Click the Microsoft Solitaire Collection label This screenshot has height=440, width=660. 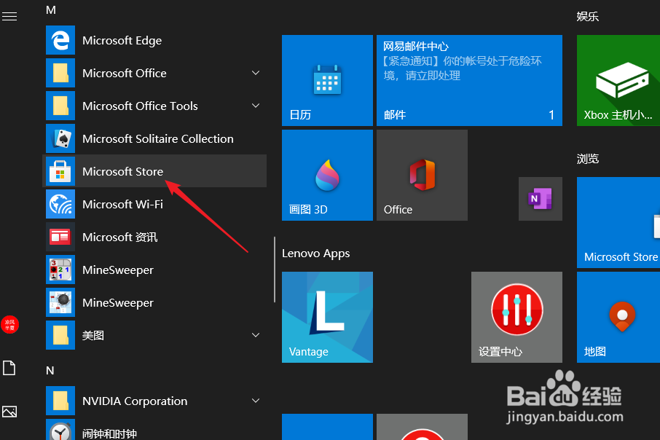point(158,139)
